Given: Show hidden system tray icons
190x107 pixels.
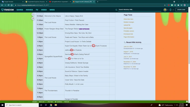Looking at the screenshot, I should [x=175, y=105].
